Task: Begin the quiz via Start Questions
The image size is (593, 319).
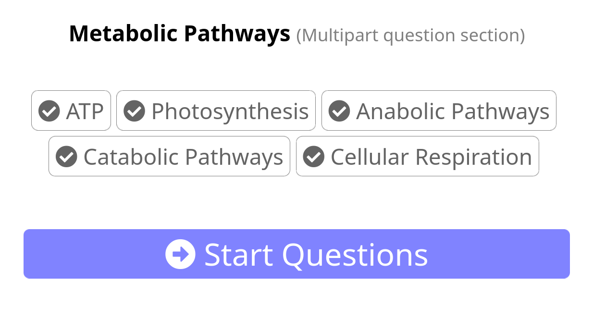Action: 296,254
